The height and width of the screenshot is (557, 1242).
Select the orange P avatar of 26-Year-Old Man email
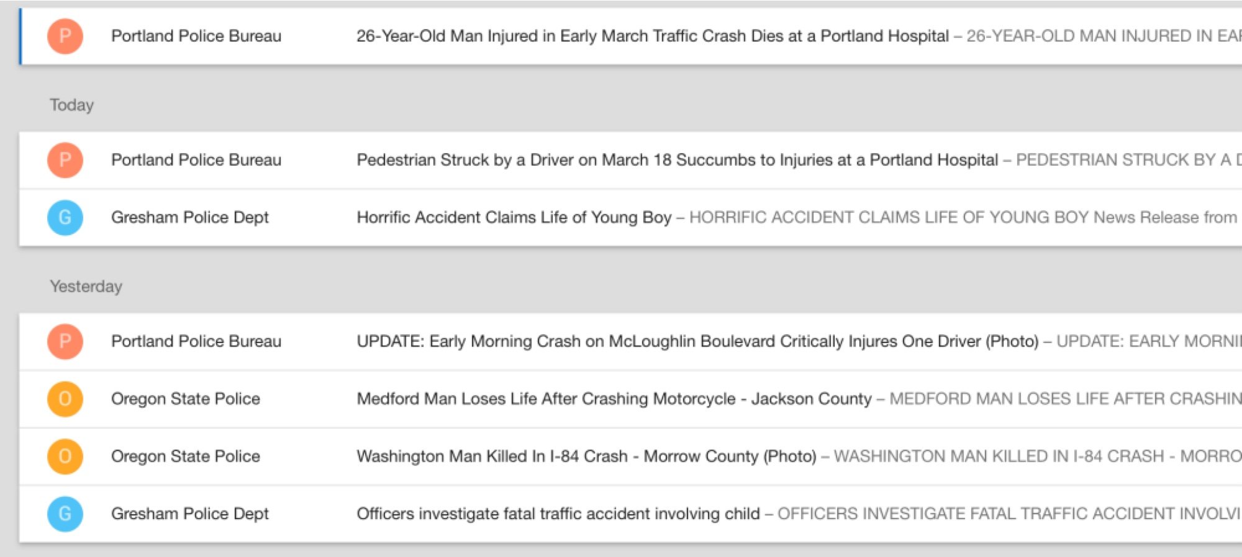click(x=65, y=36)
